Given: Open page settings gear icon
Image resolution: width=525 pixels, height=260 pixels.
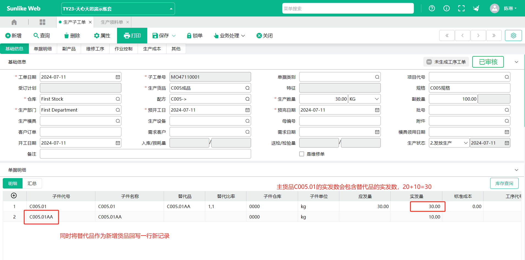Looking at the screenshot, I should 513,35.
